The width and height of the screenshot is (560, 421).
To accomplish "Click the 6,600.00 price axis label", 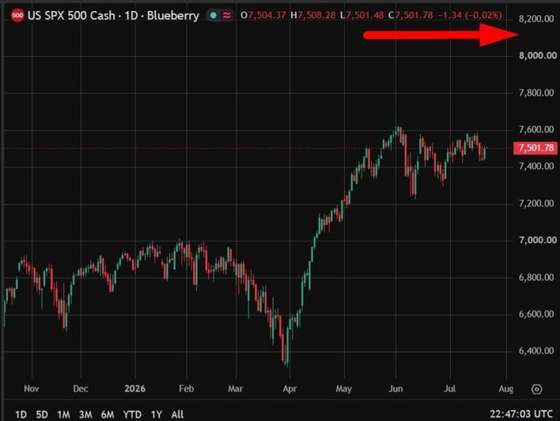I will click(536, 315).
